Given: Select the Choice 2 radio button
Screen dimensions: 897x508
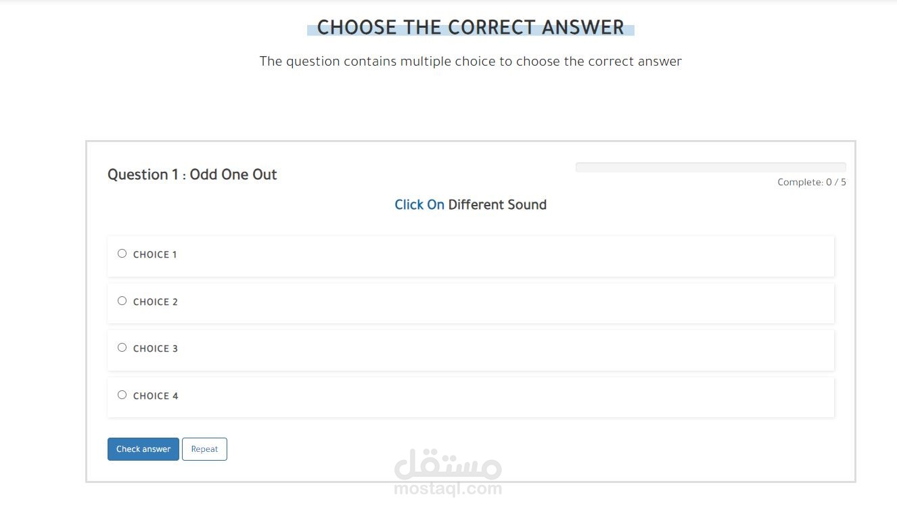Looking at the screenshot, I should (x=122, y=301).
